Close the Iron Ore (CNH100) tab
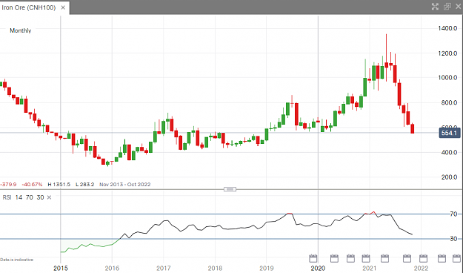The image size is (463, 273). pyautogui.click(x=63, y=7)
